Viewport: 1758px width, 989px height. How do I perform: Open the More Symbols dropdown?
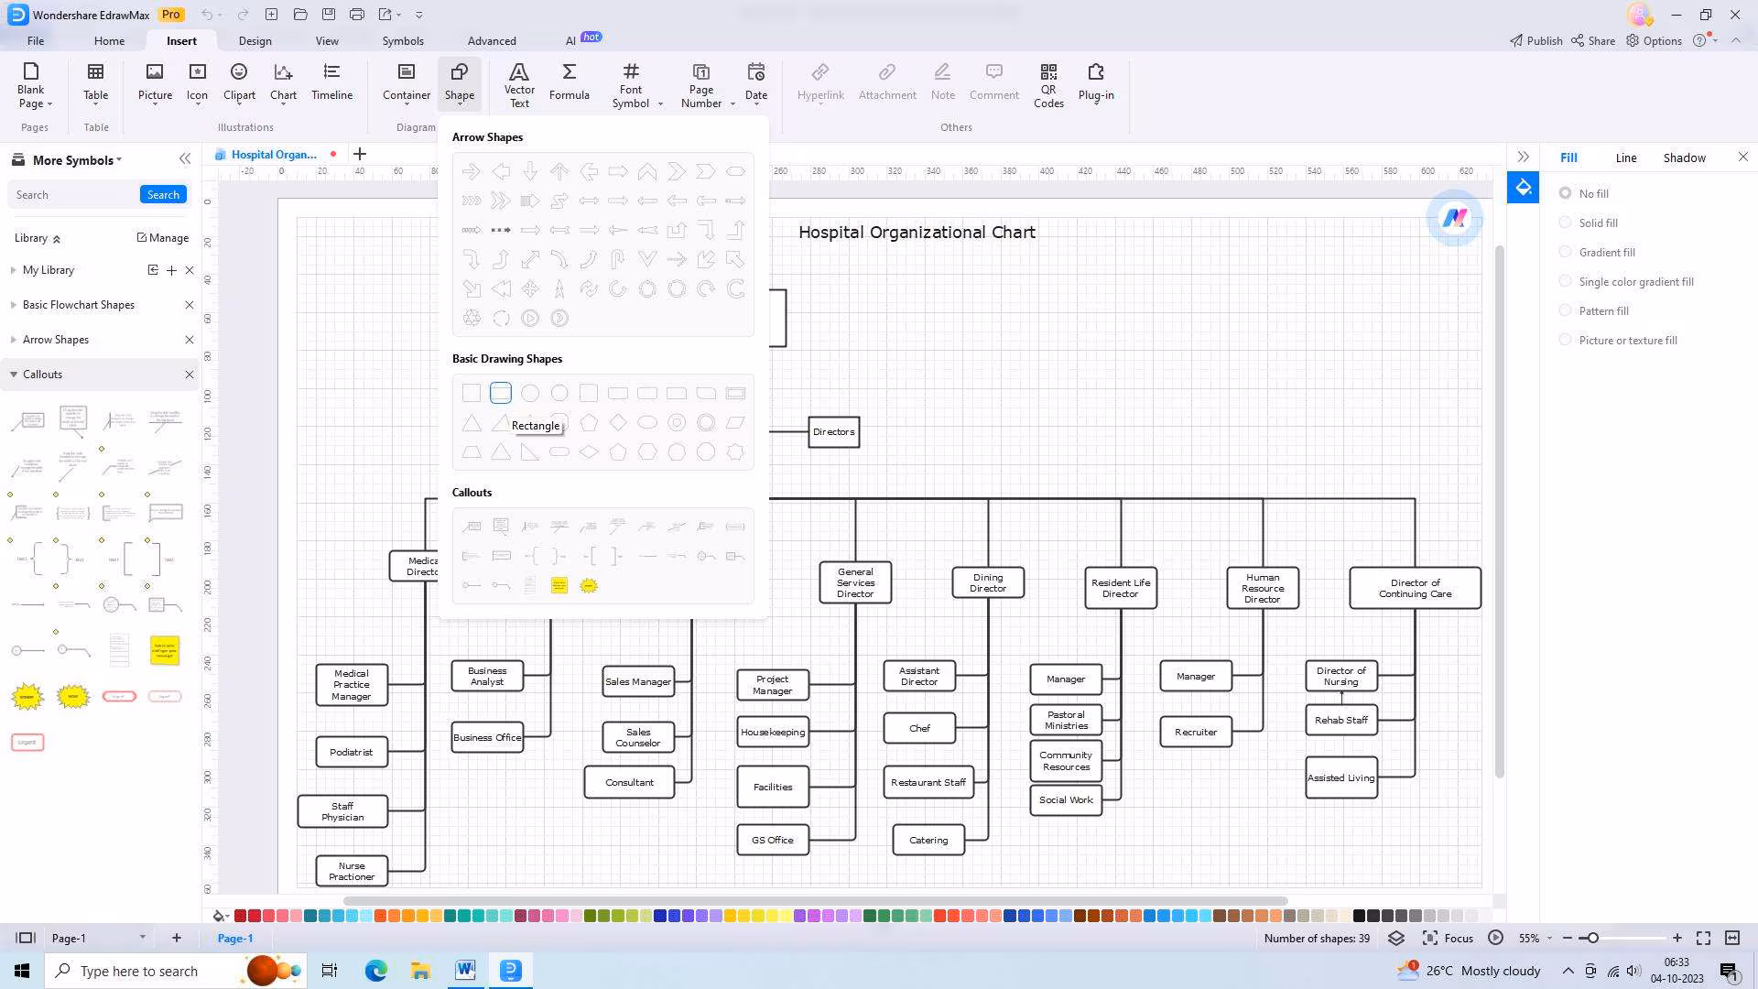point(77,160)
